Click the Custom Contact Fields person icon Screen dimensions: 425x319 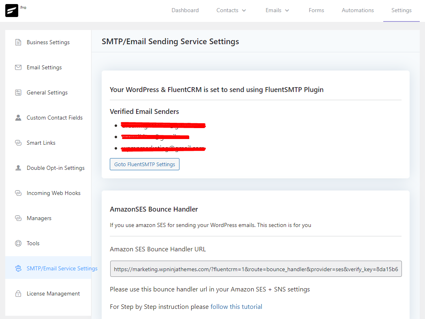18,118
